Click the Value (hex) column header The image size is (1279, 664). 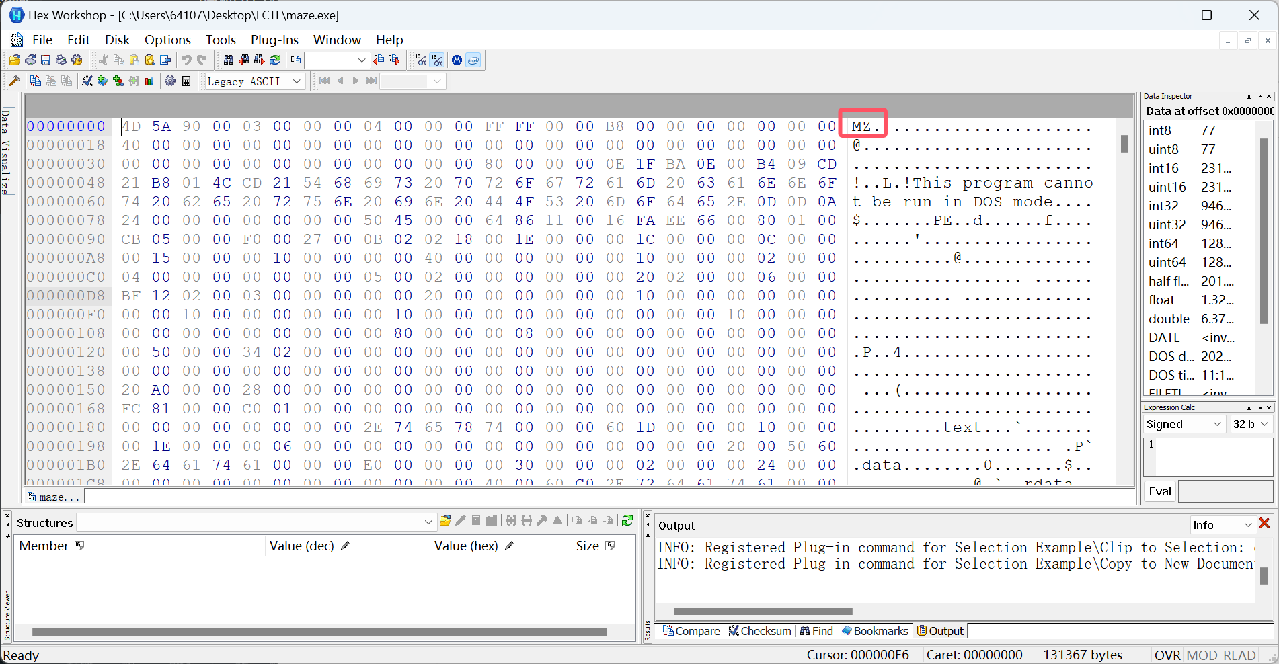(x=501, y=546)
